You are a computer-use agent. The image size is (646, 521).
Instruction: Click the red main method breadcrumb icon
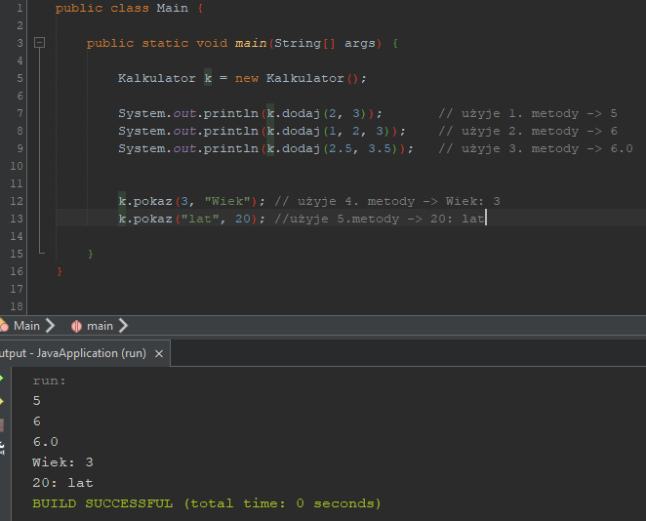tap(76, 326)
